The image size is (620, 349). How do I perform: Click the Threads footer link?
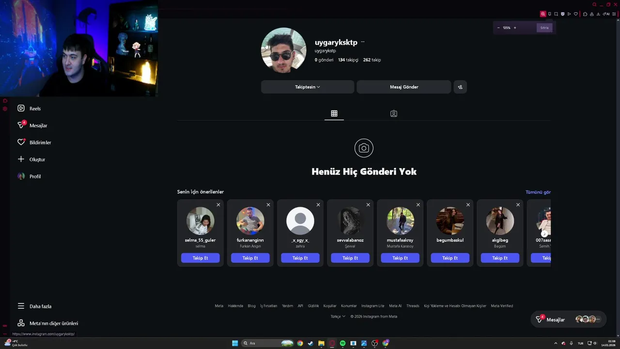413,306
